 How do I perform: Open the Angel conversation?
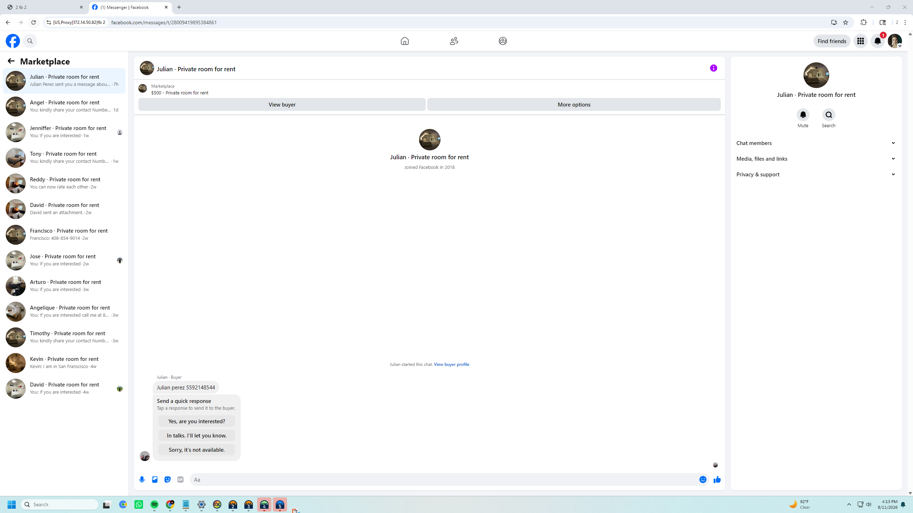[64, 106]
